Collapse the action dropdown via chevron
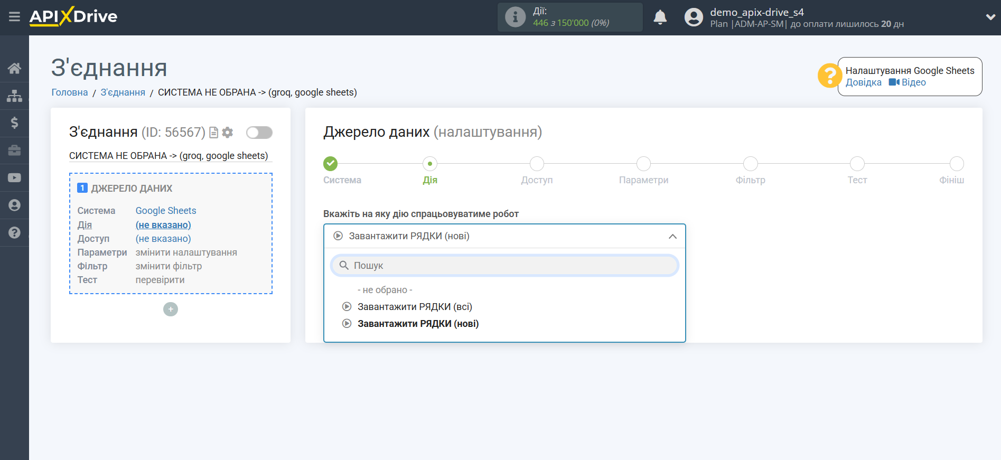 672,236
